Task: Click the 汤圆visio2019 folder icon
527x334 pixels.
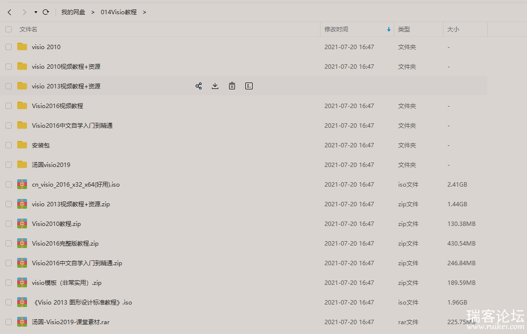Action: click(22, 165)
